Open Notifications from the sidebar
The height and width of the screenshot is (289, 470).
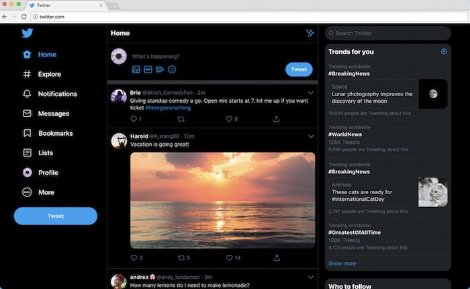50,94
